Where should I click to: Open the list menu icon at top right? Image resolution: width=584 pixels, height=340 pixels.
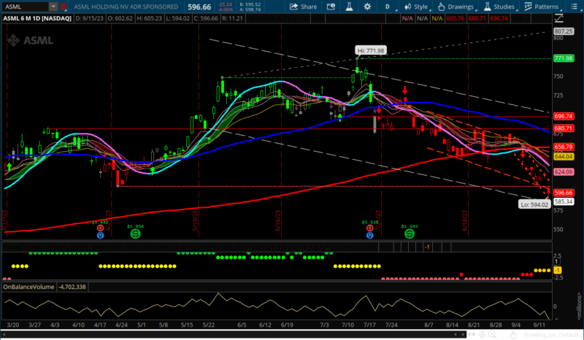[x=574, y=7]
